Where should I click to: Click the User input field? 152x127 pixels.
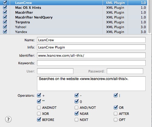coord(55,71)
